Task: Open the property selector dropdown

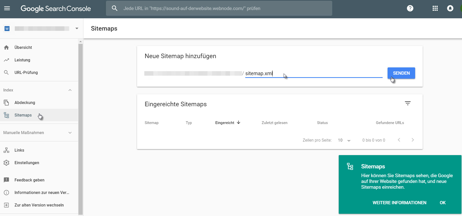Action: click(77, 28)
